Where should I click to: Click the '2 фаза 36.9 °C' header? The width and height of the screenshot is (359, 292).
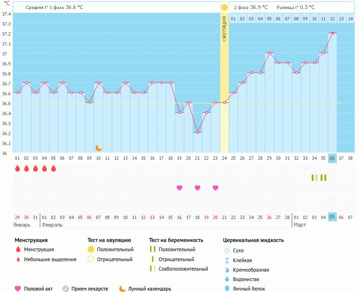pos(251,8)
